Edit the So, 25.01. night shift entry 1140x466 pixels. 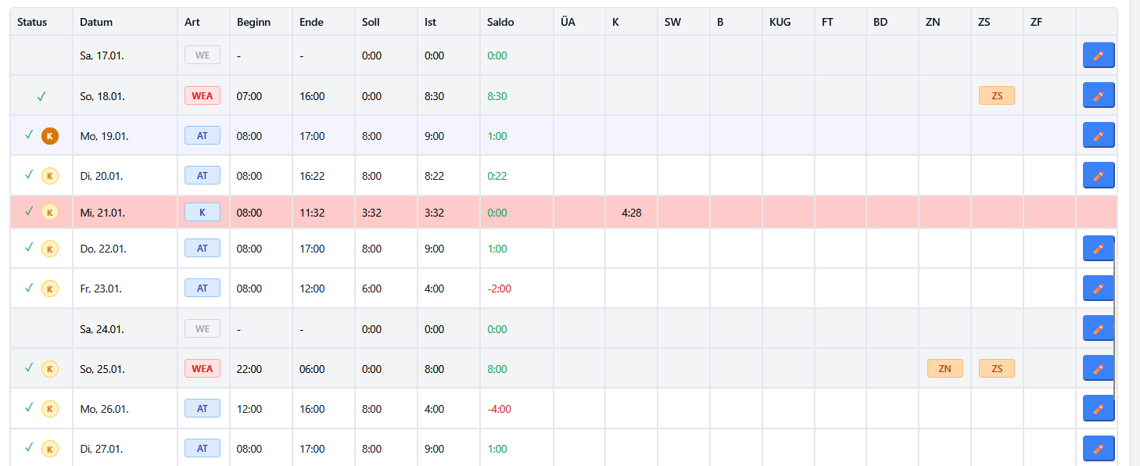click(1099, 368)
